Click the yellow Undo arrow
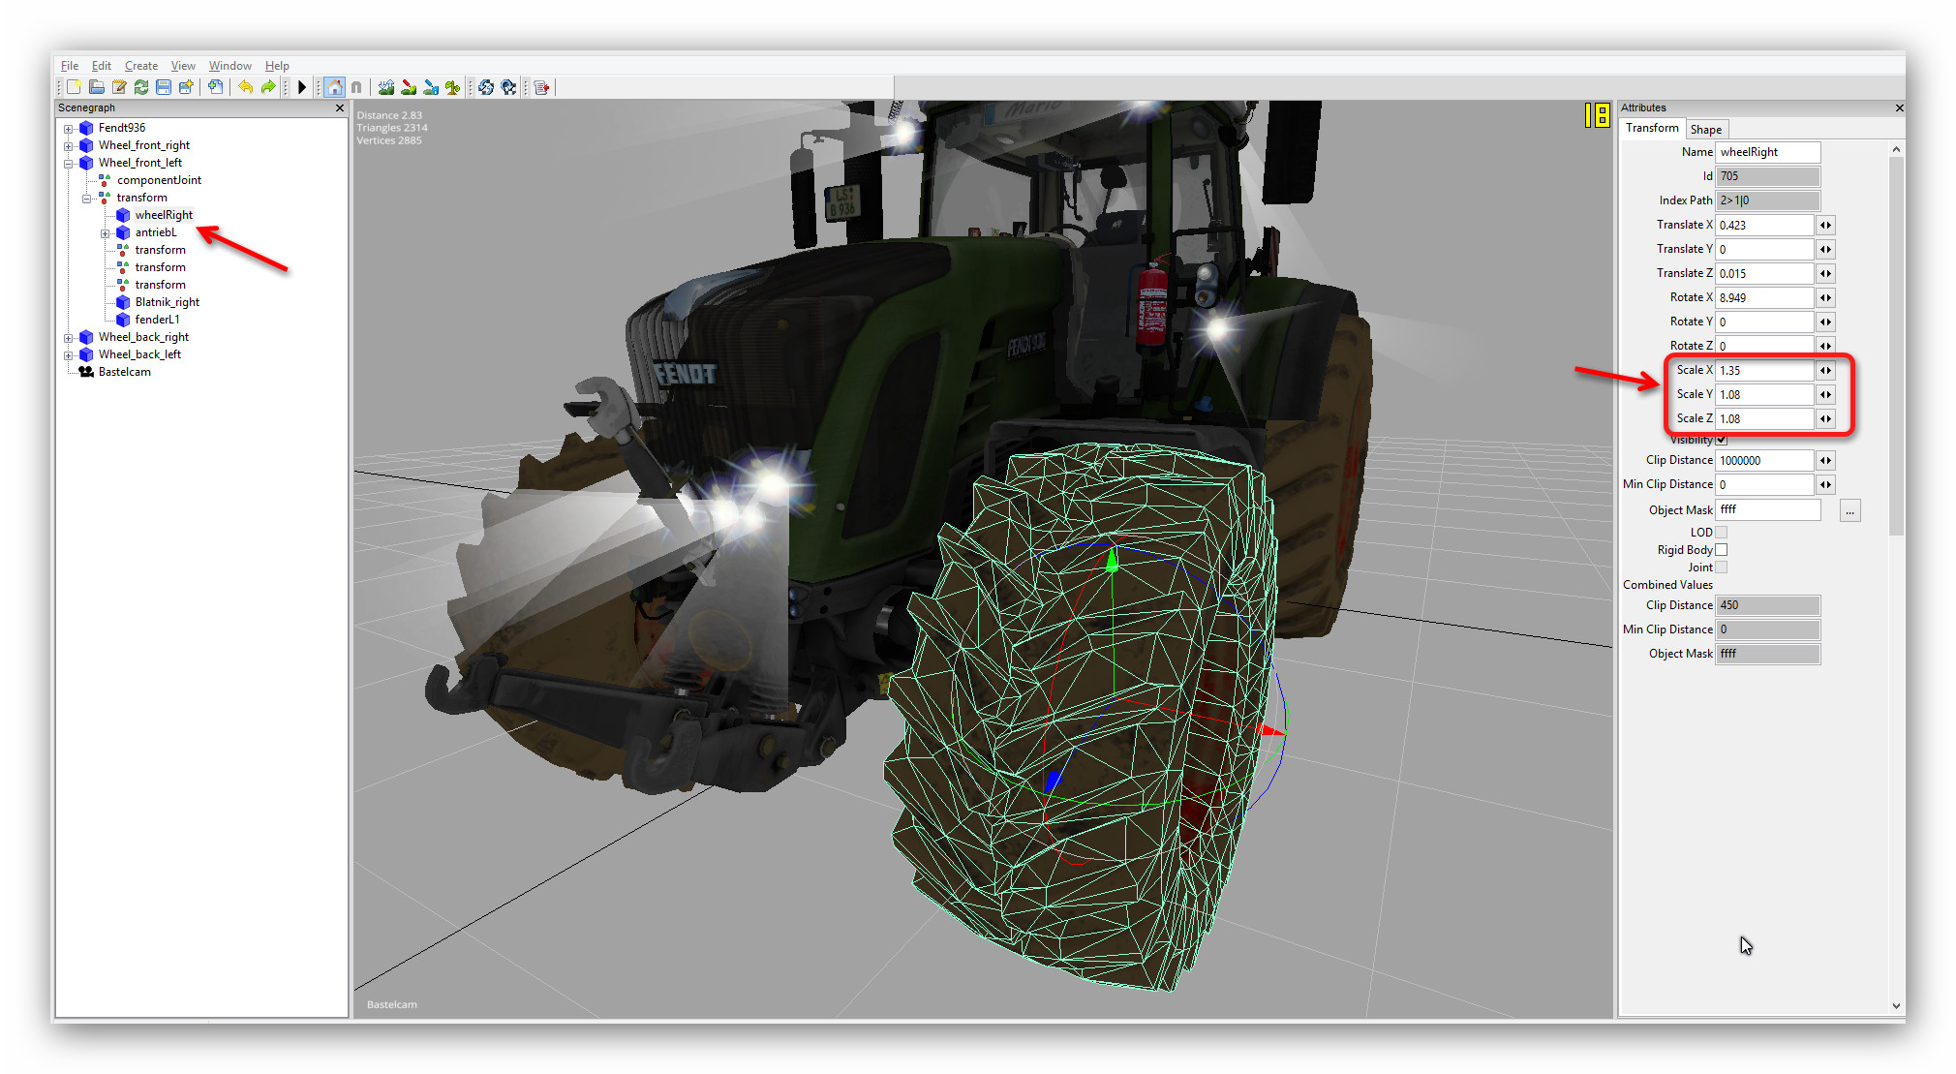Screen dimensions: 1956x1074 coord(245,87)
